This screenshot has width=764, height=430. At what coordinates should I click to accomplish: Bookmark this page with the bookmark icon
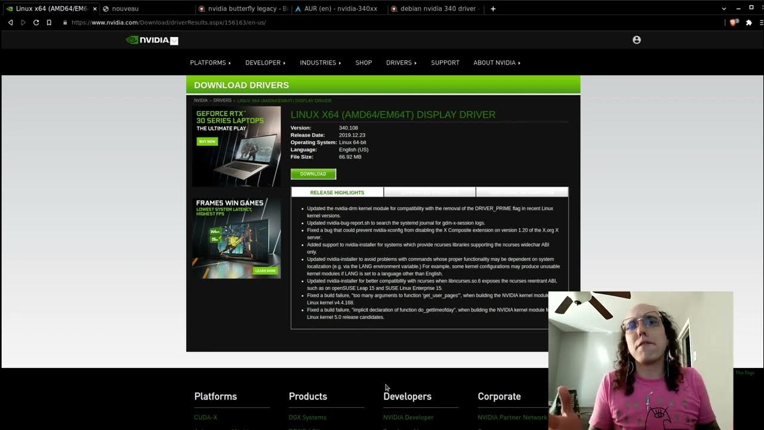coord(49,23)
